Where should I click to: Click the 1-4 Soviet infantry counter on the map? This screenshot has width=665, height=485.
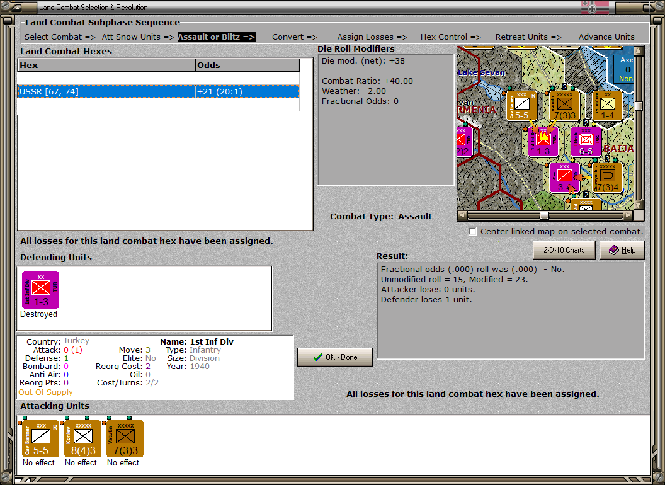pyautogui.click(x=607, y=106)
